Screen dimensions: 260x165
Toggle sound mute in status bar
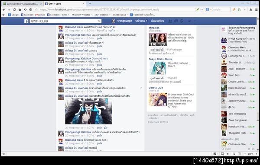[228, 154]
